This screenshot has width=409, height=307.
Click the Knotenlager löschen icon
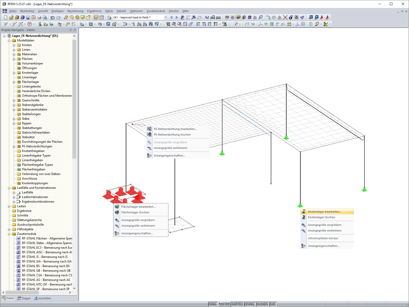303,217
